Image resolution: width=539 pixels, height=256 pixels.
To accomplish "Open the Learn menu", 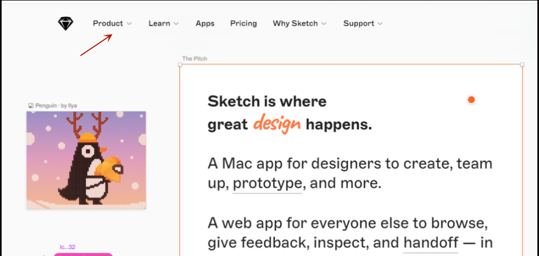I will [159, 24].
